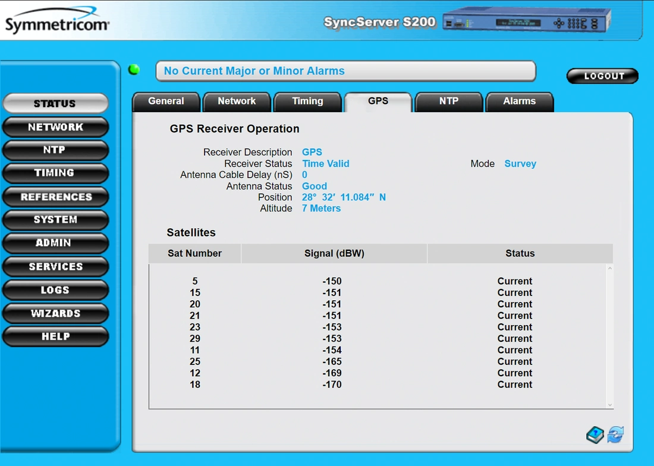Click the -165 signal value
654x466 pixels.
pos(332,361)
